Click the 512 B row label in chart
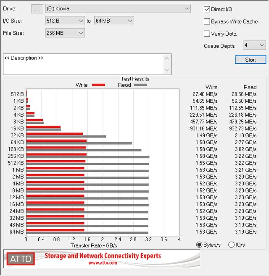The height and width of the screenshot is (276, 269). click(17, 94)
